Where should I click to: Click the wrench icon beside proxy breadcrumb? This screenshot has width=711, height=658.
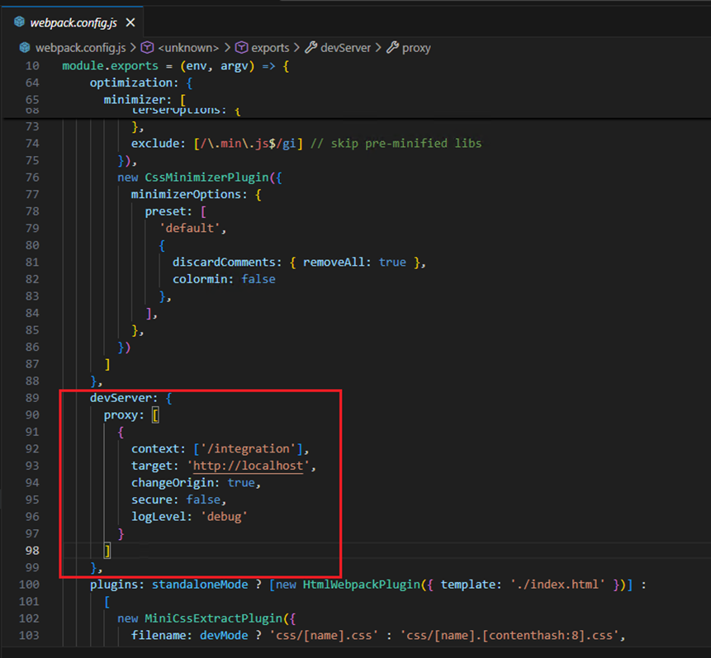[x=392, y=48]
